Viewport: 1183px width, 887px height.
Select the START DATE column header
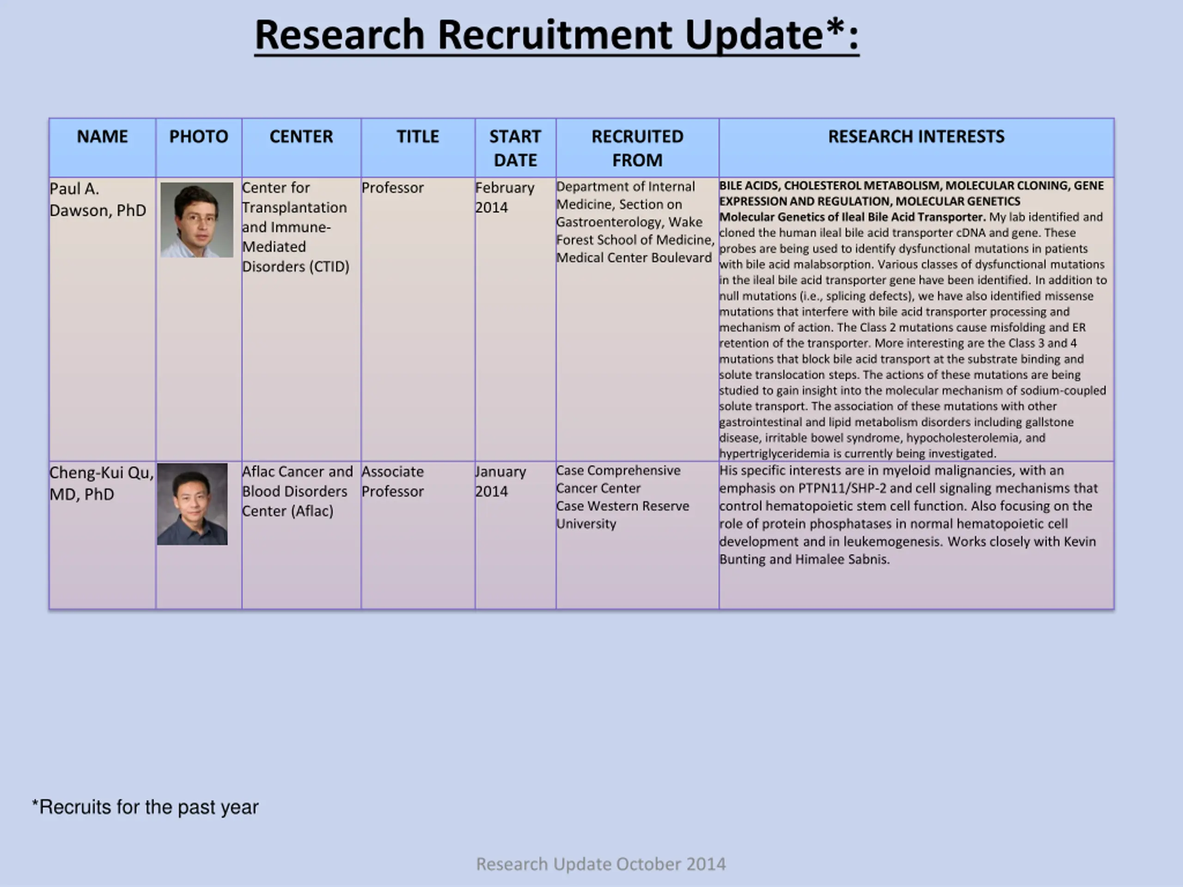pos(515,148)
